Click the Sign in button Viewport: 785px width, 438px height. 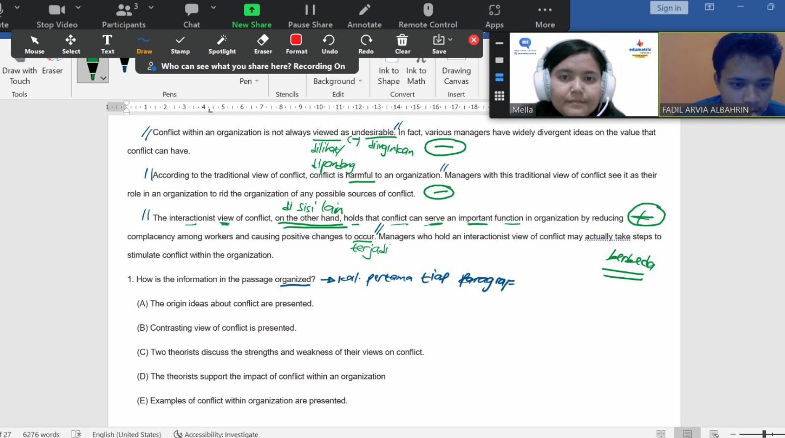[669, 7]
